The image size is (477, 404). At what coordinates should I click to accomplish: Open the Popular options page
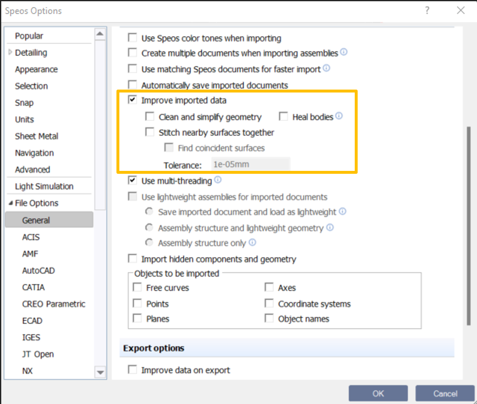click(29, 36)
